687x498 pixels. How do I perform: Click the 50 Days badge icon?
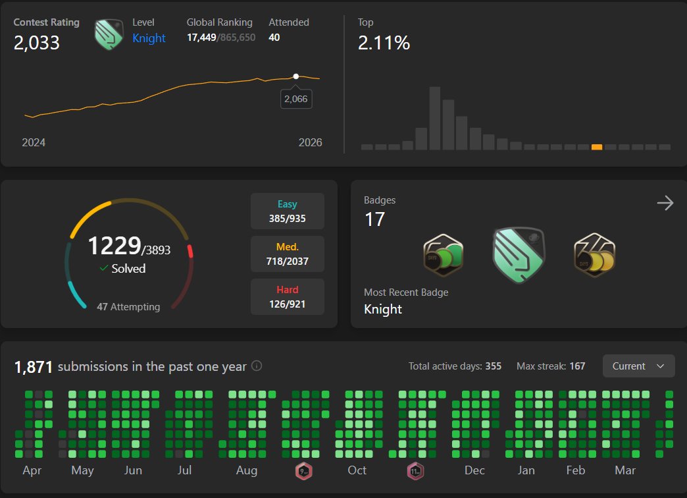(x=444, y=255)
